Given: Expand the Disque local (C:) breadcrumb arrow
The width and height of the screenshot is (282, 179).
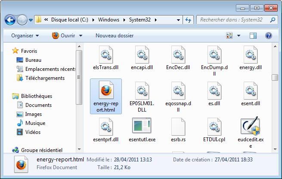Looking at the screenshot, I should [93, 20].
